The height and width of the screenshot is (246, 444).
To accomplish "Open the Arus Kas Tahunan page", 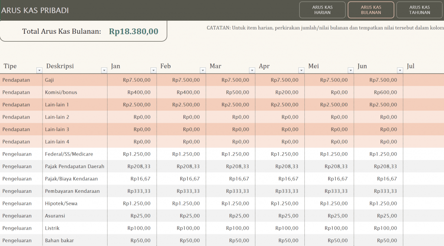I will click(419, 10).
